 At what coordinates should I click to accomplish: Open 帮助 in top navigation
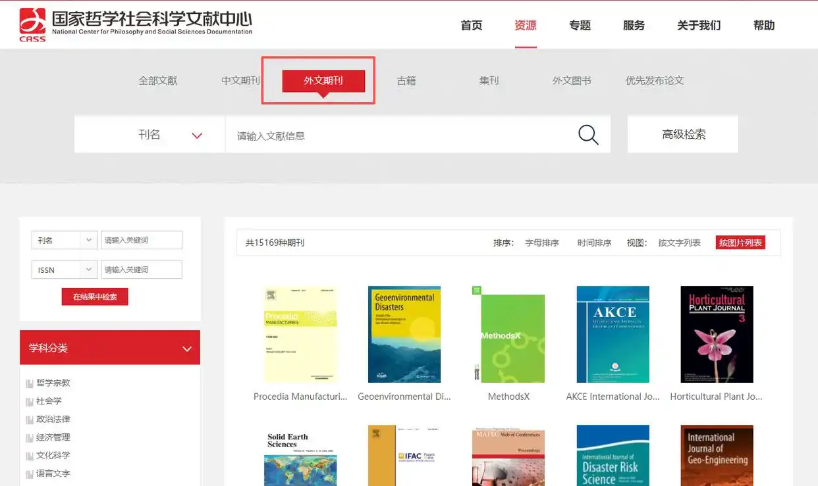[764, 25]
